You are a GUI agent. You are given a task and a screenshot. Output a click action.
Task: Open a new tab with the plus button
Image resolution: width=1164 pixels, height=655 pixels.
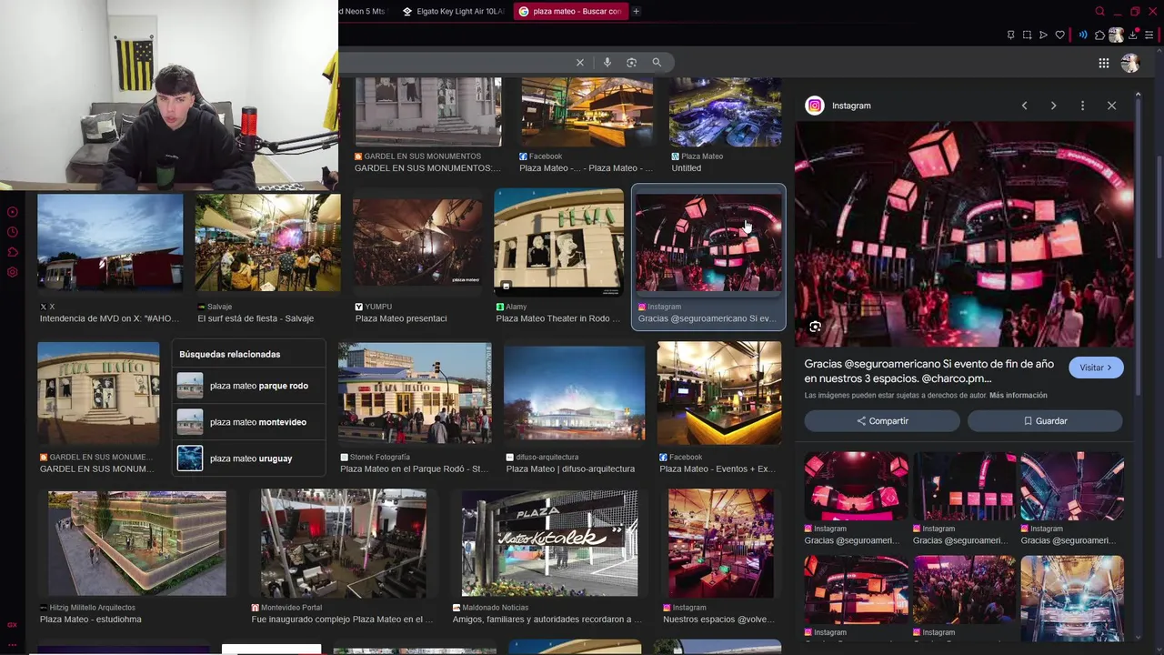pos(636,12)
